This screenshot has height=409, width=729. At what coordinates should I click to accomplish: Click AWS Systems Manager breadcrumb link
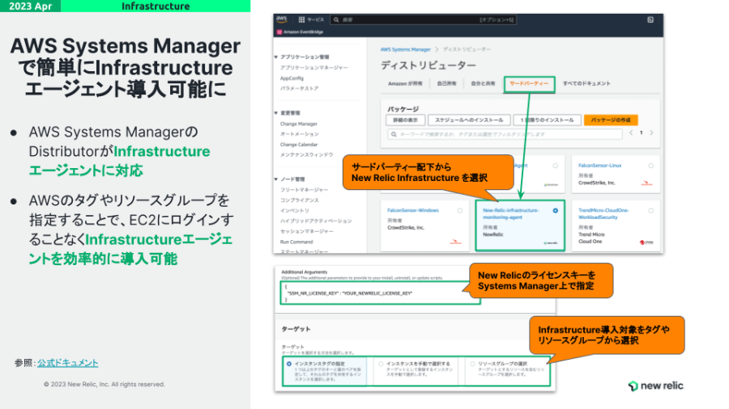(x=406, y=49)
